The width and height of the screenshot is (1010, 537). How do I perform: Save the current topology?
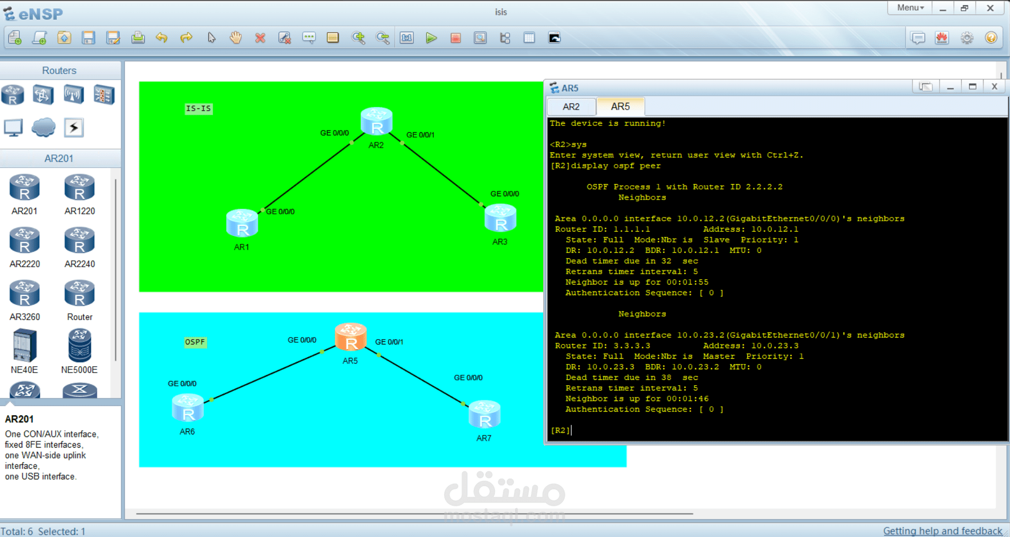click(x=89, y=38)
